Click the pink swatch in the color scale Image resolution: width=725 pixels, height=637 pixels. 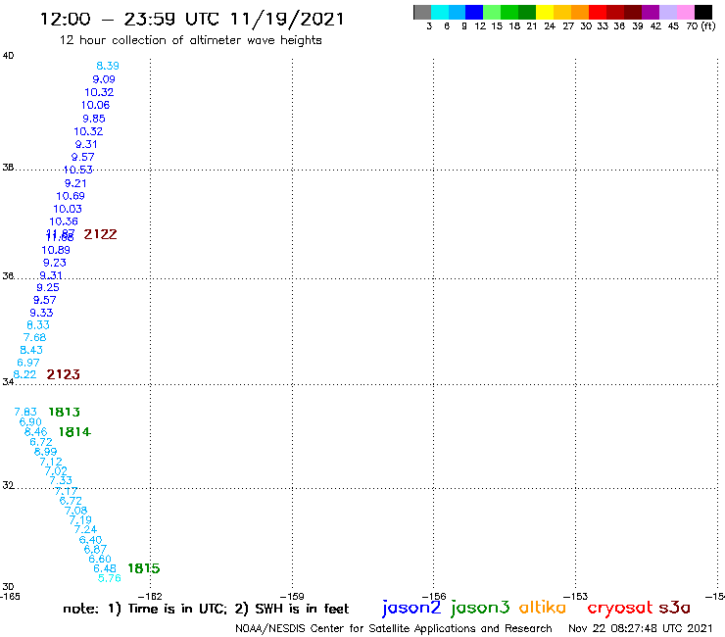686,12
